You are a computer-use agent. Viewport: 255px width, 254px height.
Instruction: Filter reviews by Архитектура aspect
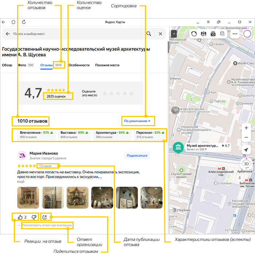(x=112, y=134)
